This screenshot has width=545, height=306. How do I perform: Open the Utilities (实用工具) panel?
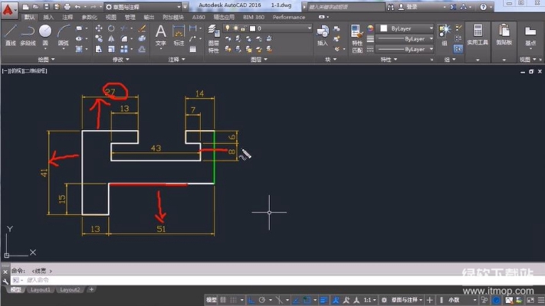point(478,34)
